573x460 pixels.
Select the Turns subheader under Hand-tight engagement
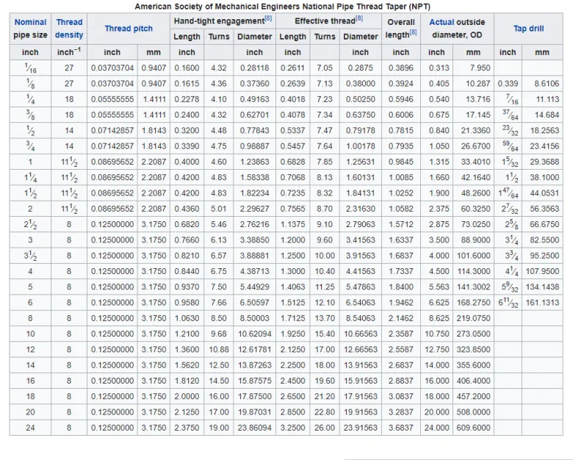coord(218,37)
